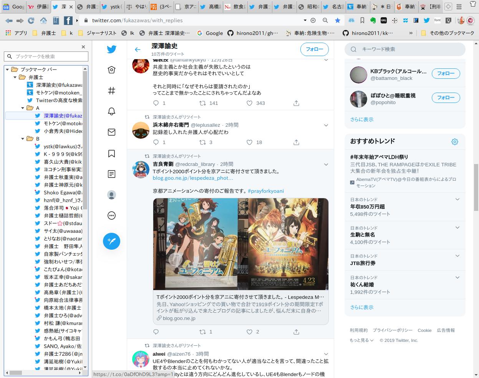The image size is (479, 378).
Task: Open the chevron menu for JTB旅行券 trend
Action: [x=457, y=256]
